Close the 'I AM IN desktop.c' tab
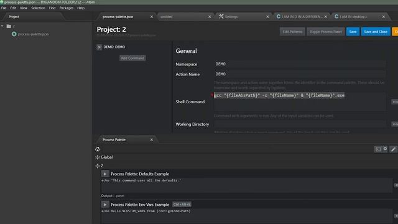 tap(384, 17)
